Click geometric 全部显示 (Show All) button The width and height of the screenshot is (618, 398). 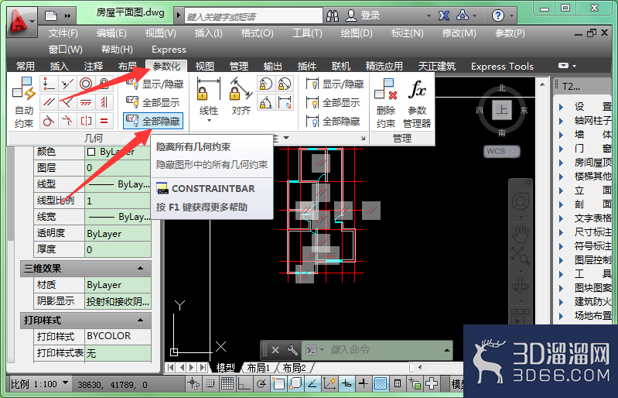pyautogui.click(x=153, y=102)
